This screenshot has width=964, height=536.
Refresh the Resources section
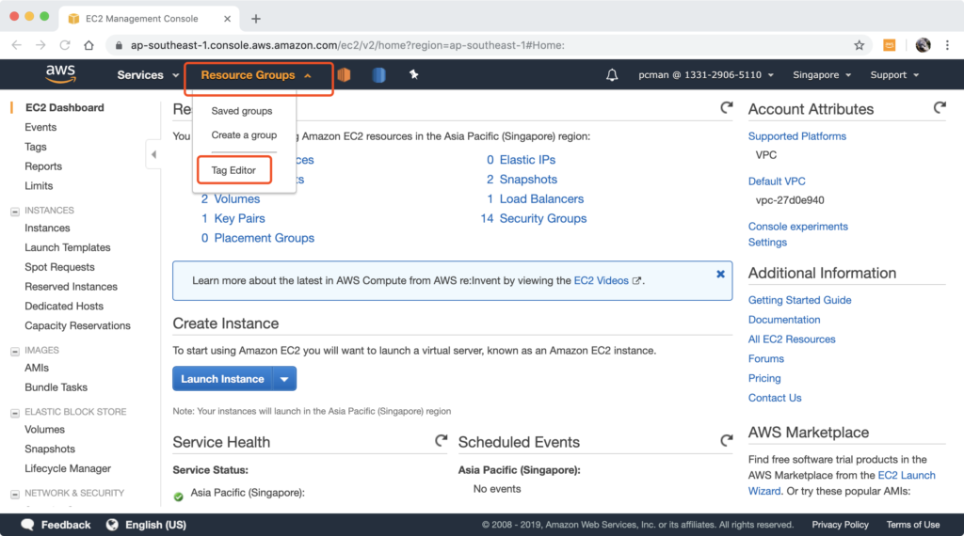click(727, 108)
